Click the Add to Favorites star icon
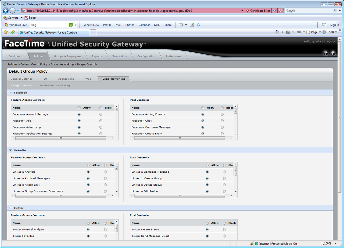344x248 pixels. click(x=13, y=32)
